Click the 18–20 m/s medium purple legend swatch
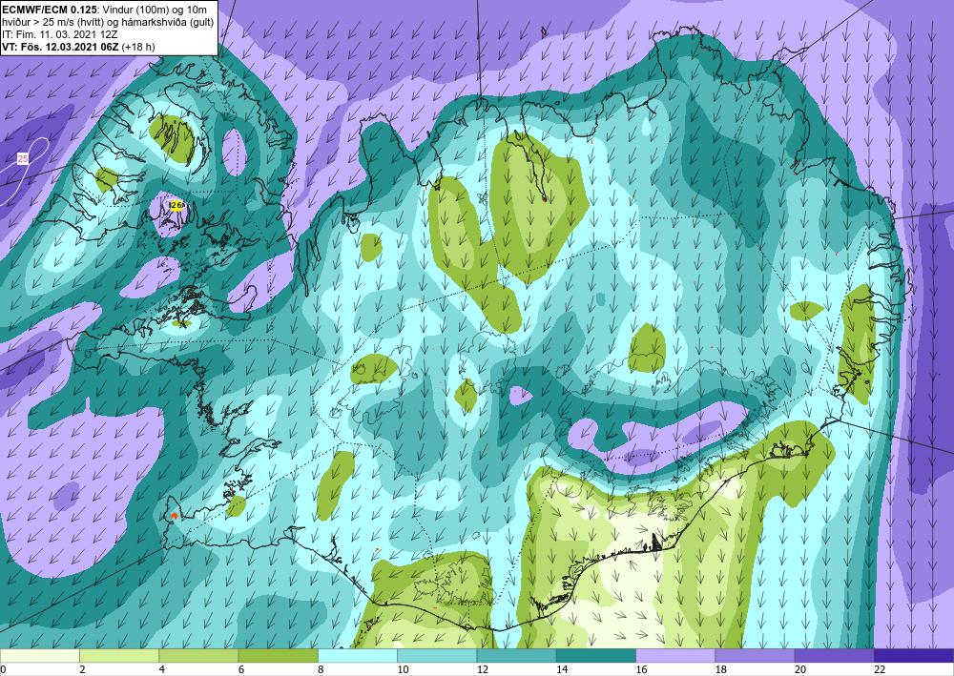The height and width of the screenshot is (676, 954). 755,656
